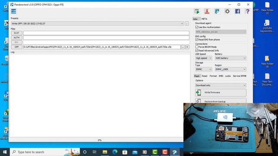The image size is (278, 156).
Task: Click the AUTH file button
Action: click(x=17, y=38)
